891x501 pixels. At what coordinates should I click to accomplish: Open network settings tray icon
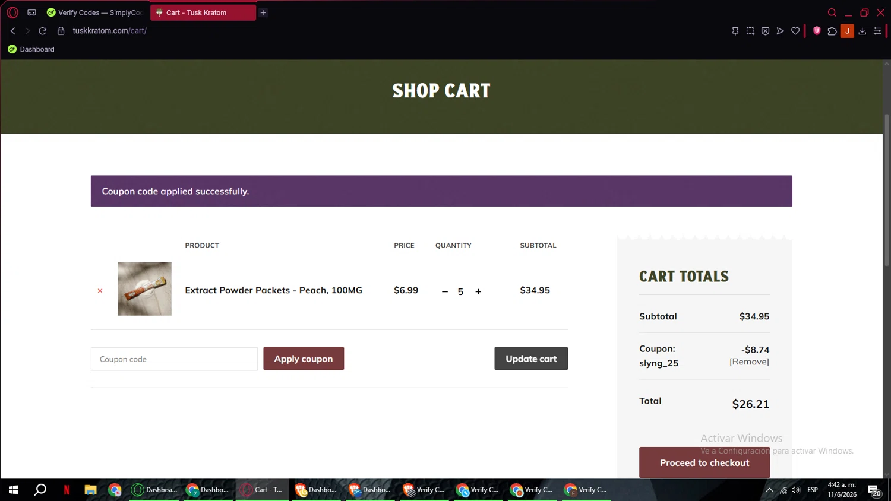click(783, 490)
